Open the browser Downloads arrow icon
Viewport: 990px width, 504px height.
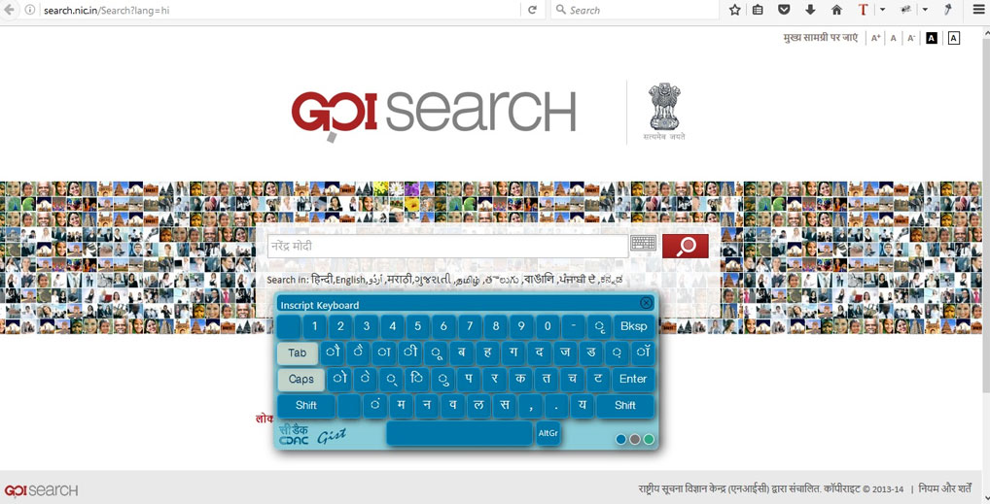810,10
